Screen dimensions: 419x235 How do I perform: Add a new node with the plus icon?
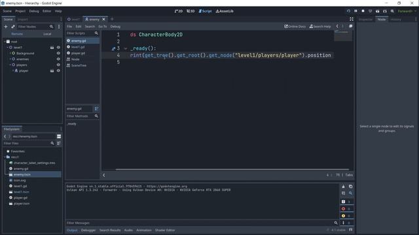pos(6,27)
